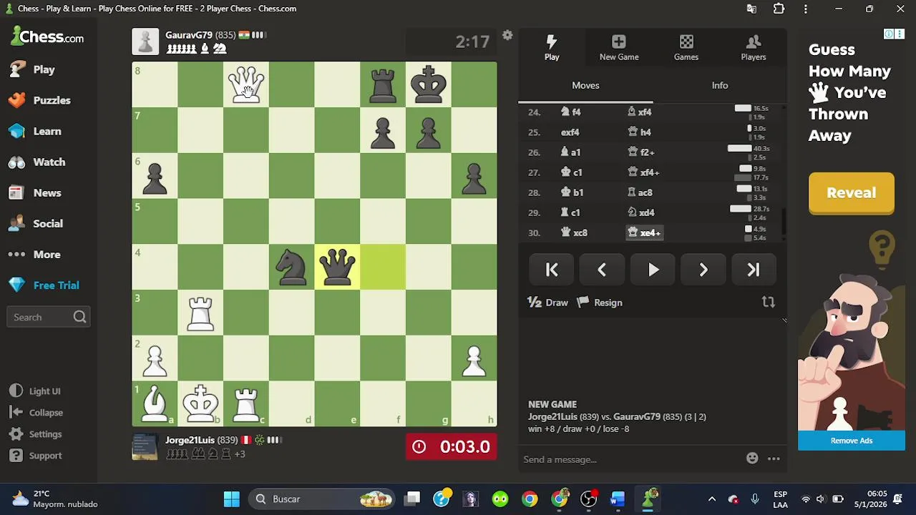Open board settings gear icon
Viewport: 916px width, 515px height.
[x=507, y=35]
